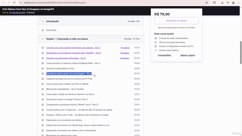The image size is (242, 136).
Task: Click video icon beside Criando uma cena lecture
Action: click(43, 48)
